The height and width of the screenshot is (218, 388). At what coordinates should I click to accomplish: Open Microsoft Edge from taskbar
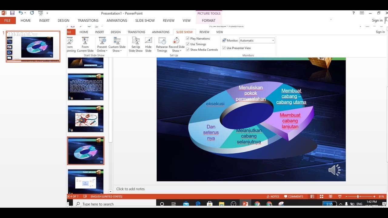[x=198, y=204]
